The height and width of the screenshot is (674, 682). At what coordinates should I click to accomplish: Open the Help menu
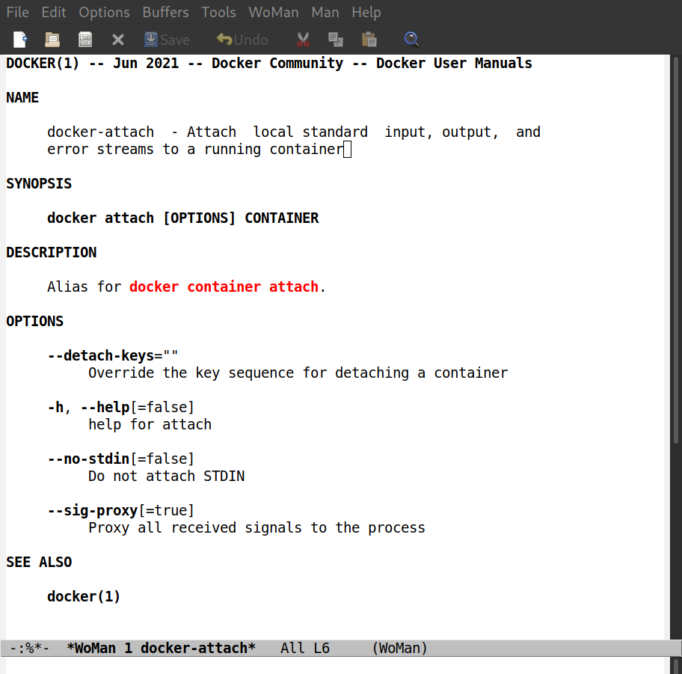(x=366, y=12)
